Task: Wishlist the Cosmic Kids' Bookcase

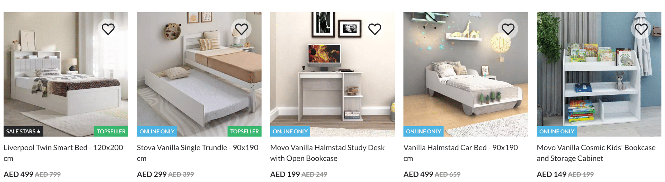Action: tap(641, 29)
